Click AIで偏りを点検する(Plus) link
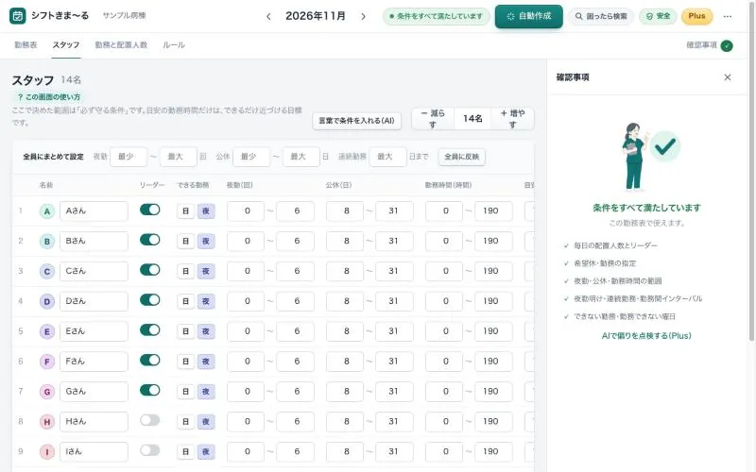Viewport: 756px width, 472px height. coord(646,336)
